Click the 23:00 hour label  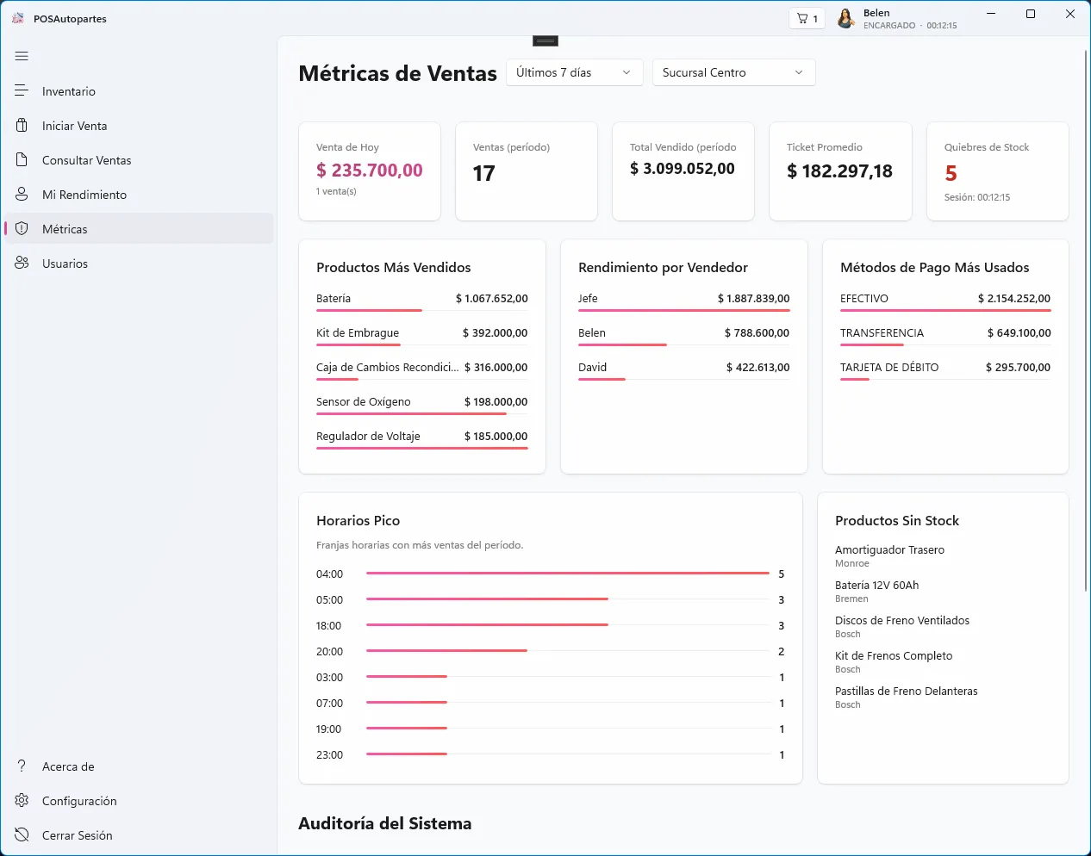[x=329, y=755]
